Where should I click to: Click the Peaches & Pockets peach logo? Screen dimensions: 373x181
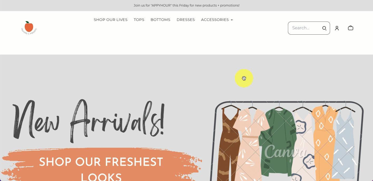[29, 28]
